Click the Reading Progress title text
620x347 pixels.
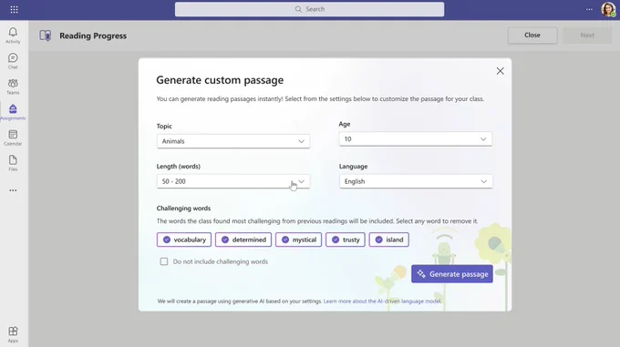pyautogui.click(x=93, y=36)
